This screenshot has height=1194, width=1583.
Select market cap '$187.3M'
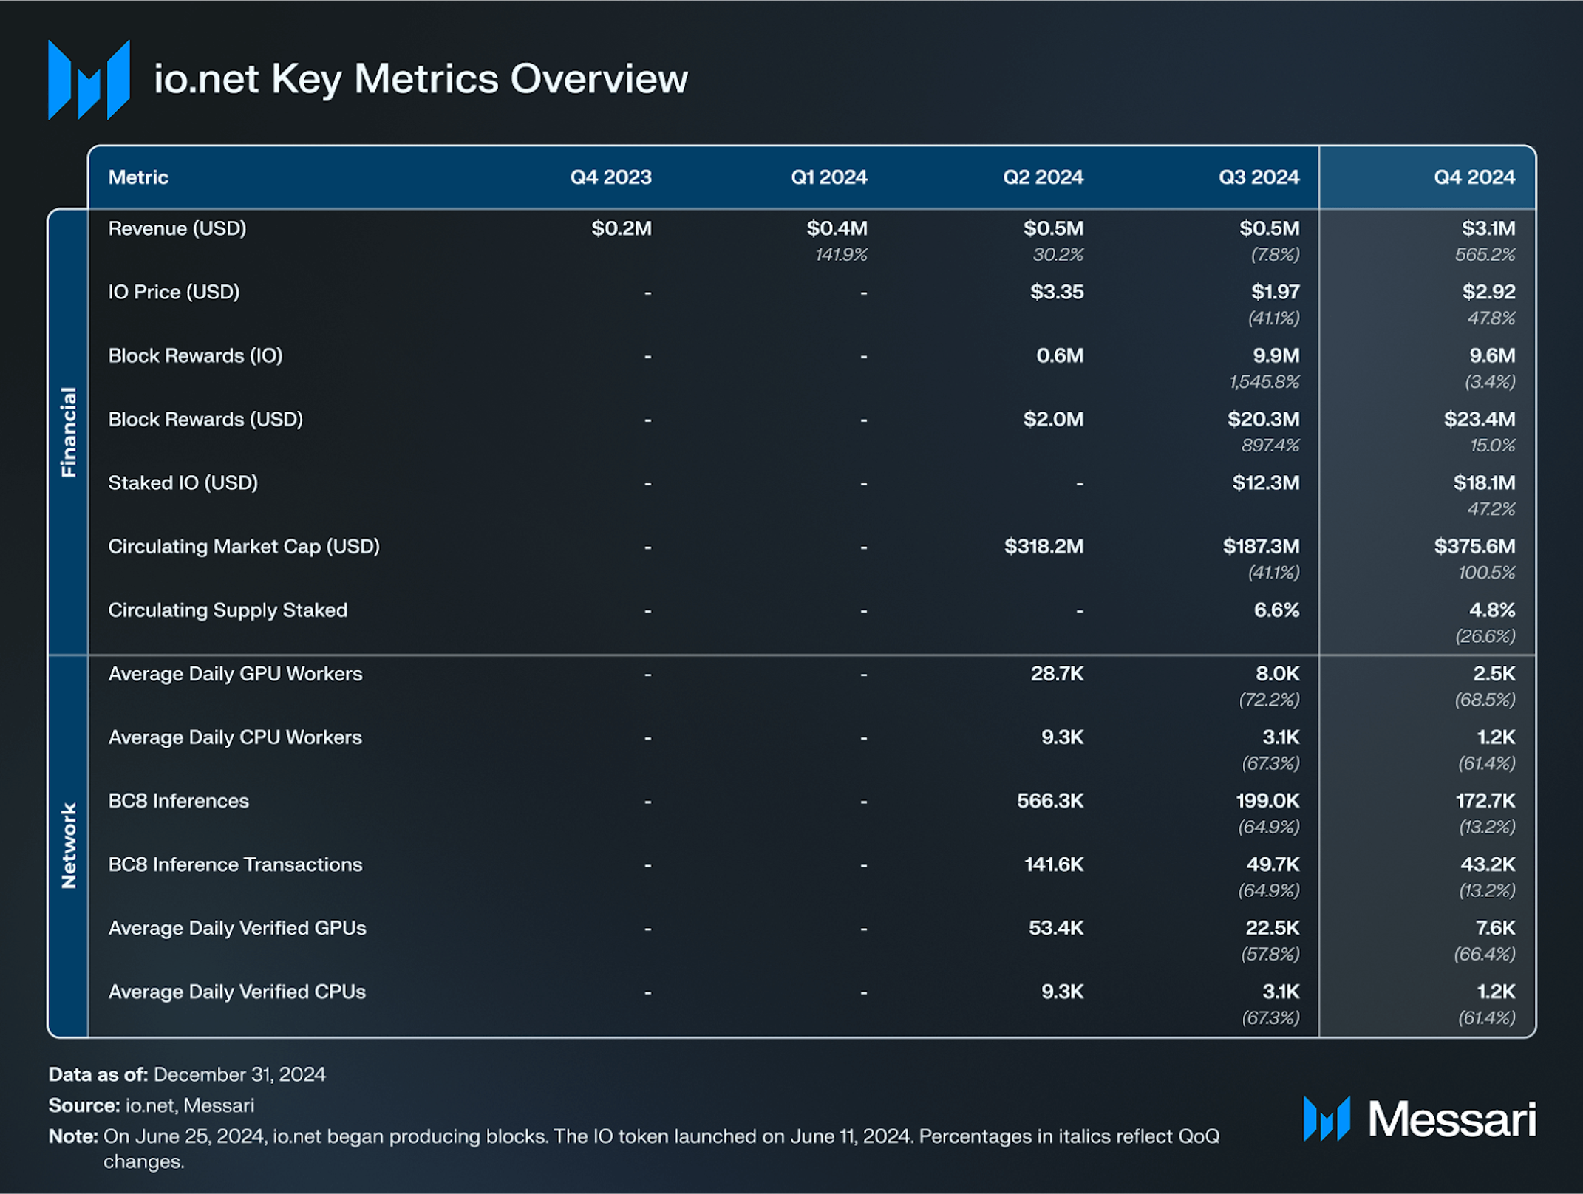[1261, 547]
